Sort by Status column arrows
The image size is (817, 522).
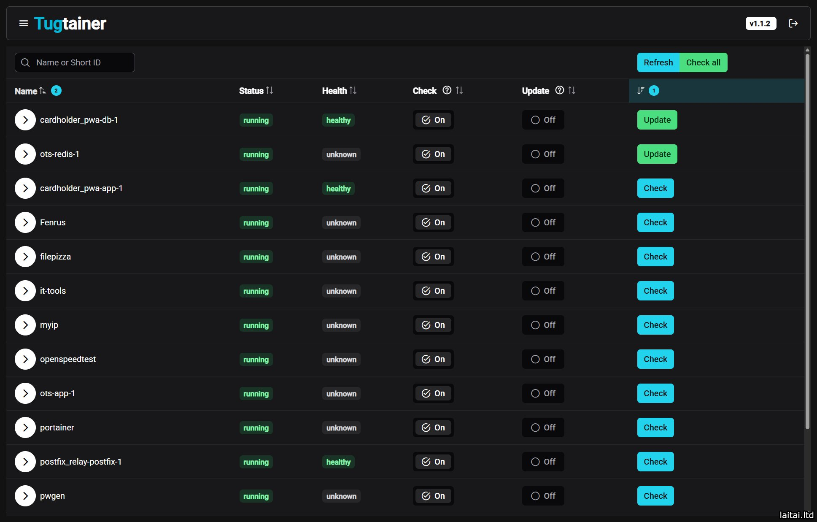pos(270,90)
